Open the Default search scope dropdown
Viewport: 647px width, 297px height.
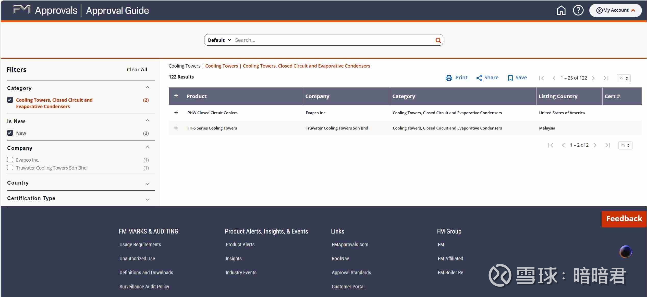(x=219, y=40)
